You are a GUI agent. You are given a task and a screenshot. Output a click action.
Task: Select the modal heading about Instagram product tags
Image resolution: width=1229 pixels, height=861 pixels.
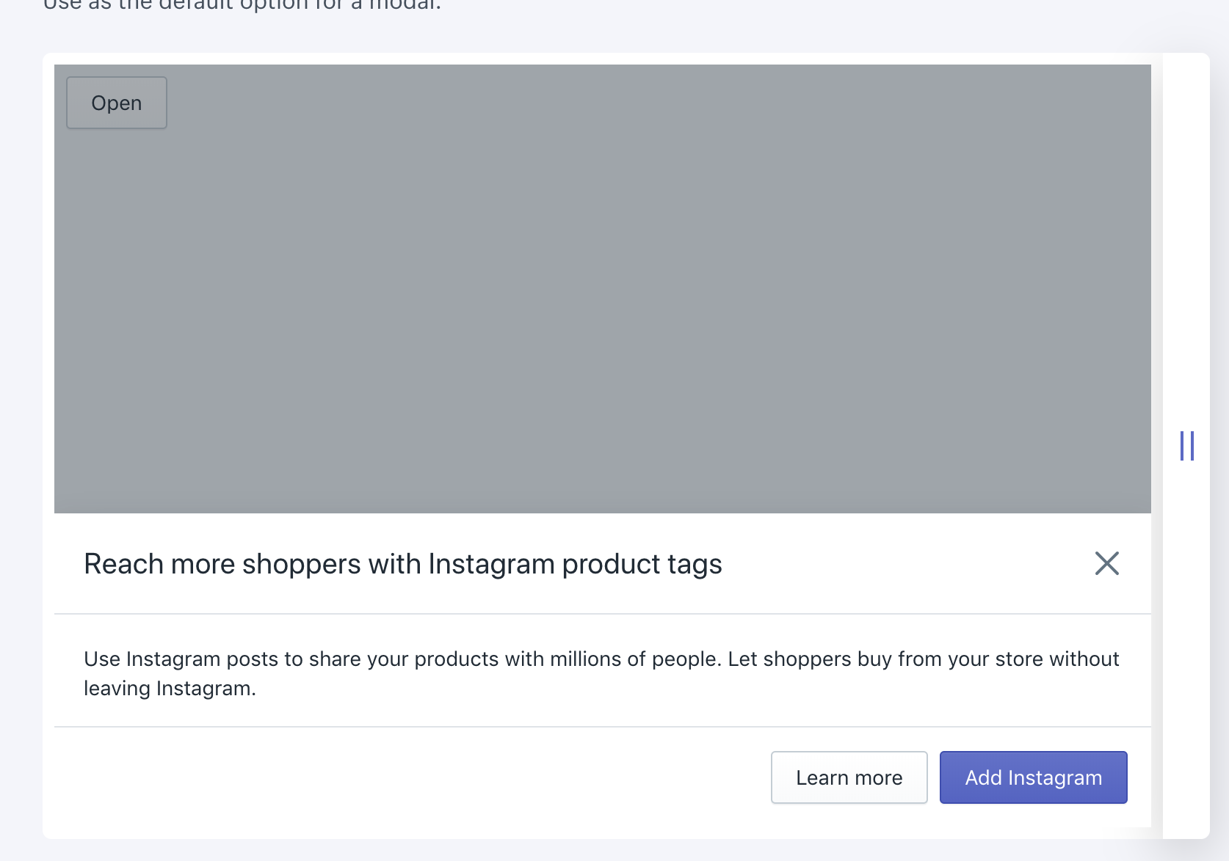click(x=403, y=564)
